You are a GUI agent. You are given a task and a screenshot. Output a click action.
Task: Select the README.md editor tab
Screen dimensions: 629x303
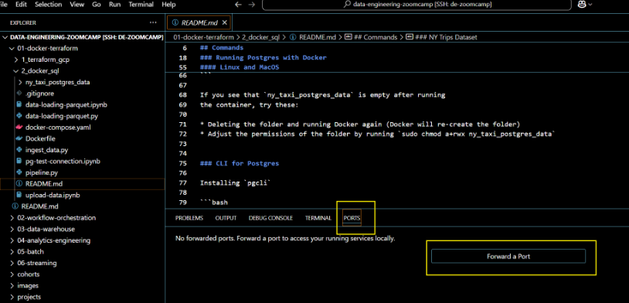click(x=199, y=23)
